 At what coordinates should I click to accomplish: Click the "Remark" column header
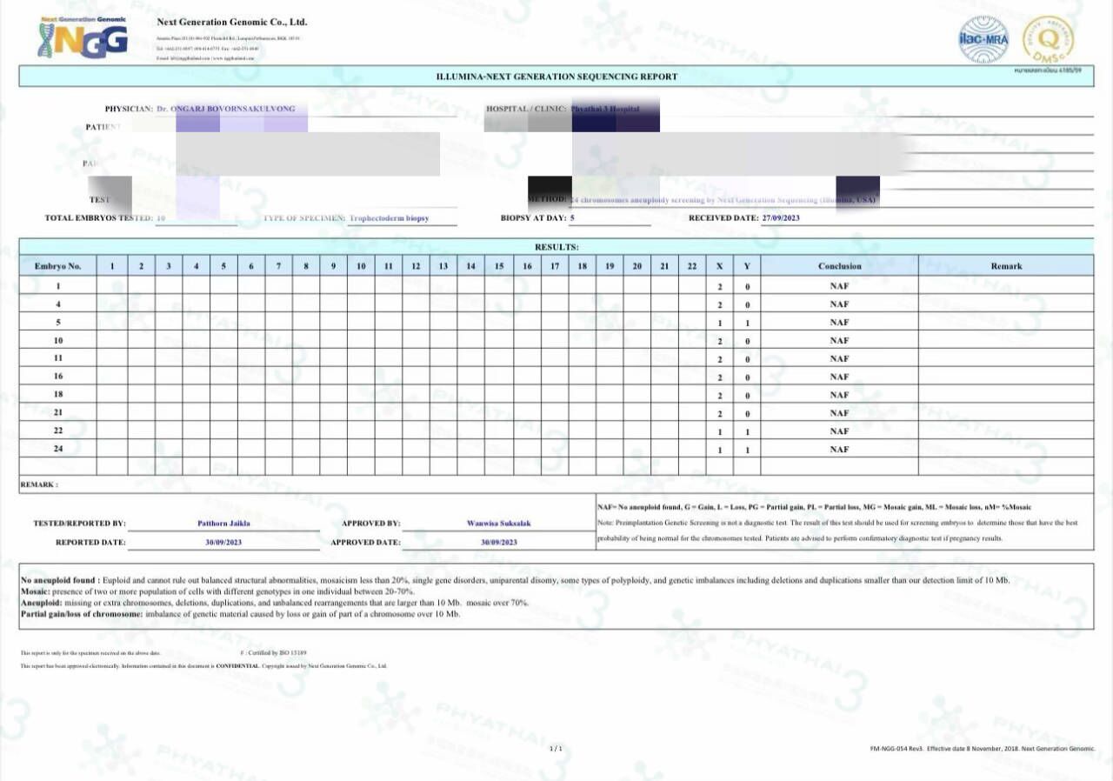(x=1006, y=266)
